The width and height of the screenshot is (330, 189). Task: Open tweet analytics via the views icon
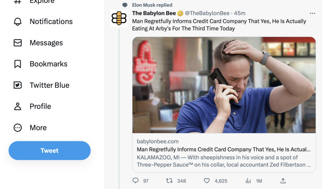(x=248, y=180)
